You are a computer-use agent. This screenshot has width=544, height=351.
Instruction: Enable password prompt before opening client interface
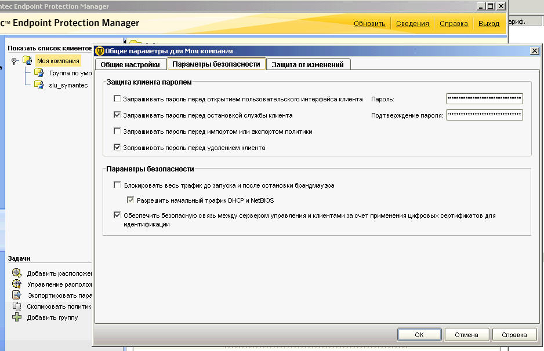pyautogui.click(x=117, y=98)
